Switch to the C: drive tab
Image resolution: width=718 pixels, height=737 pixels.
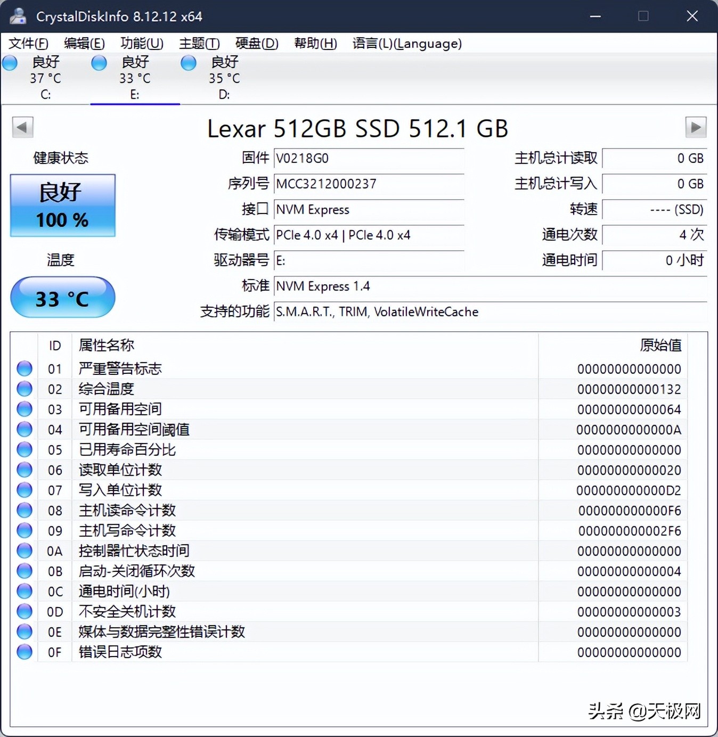(45, 78)
